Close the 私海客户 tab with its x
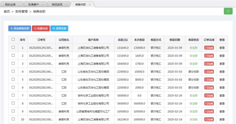 [x=43, y=4]
